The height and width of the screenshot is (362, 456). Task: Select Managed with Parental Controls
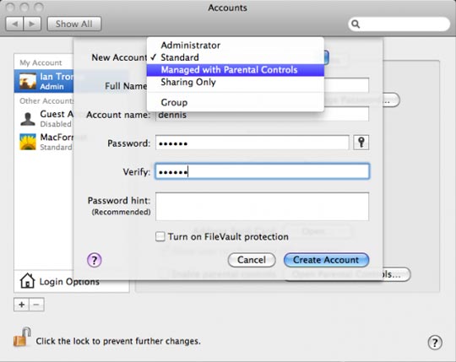(x=236, y=70)
